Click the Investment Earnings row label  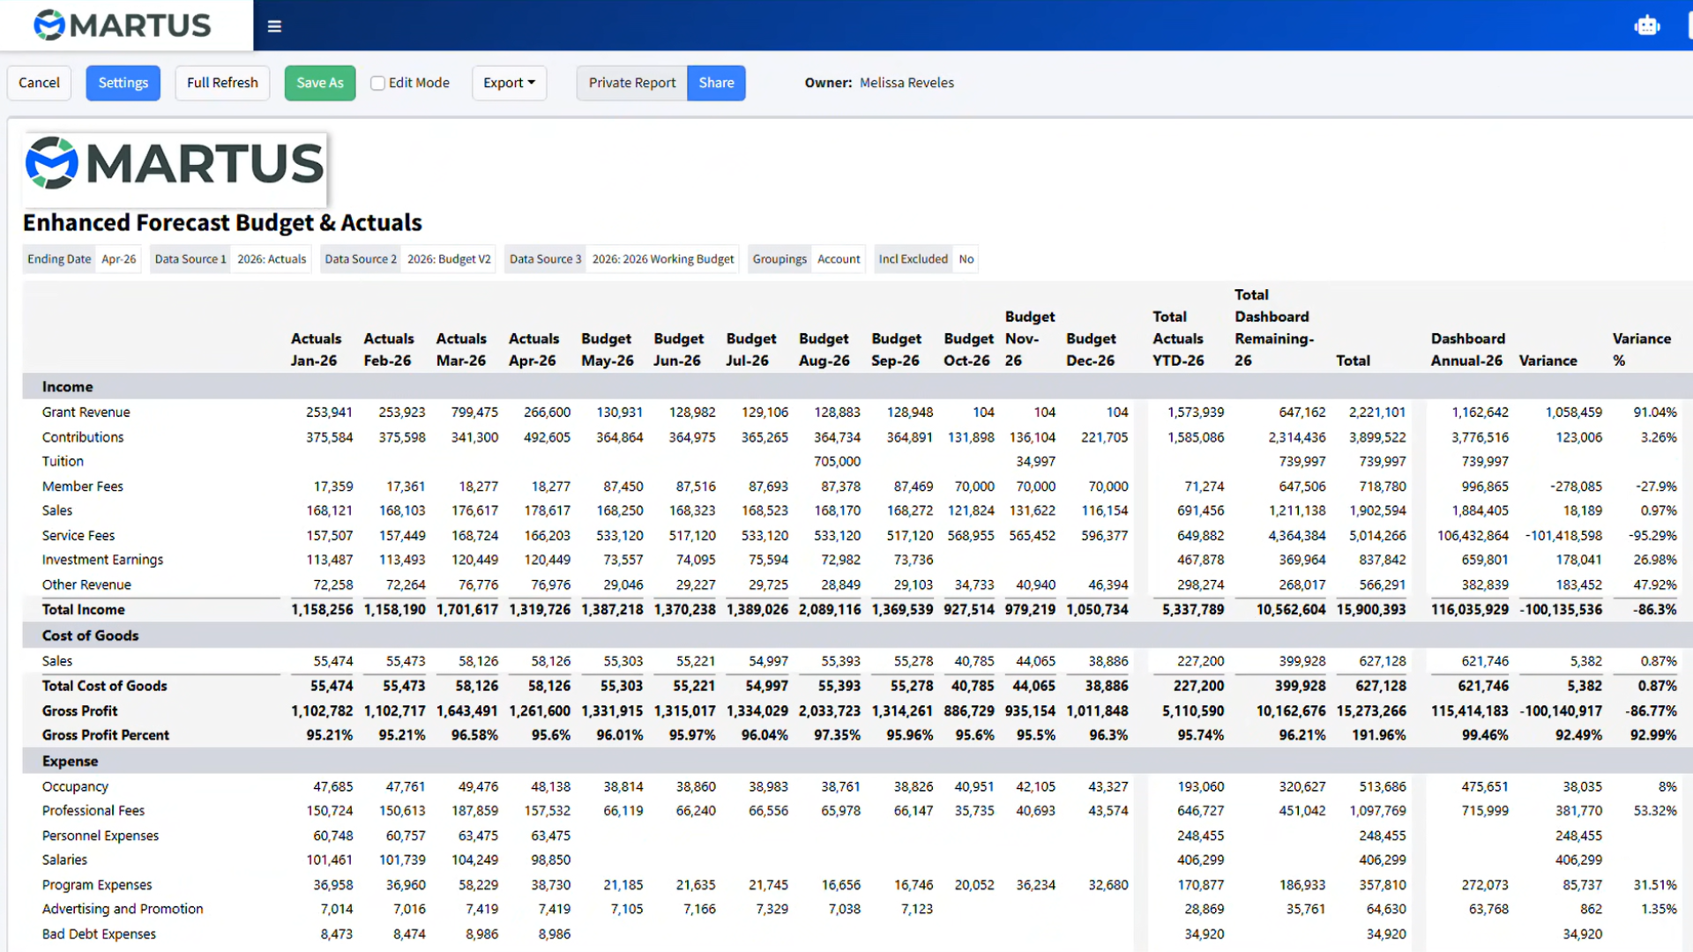pyautogui.click(x=102, y=560)
